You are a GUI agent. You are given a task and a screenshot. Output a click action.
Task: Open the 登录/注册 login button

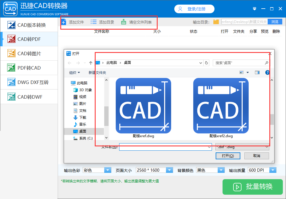[x=194, y=9]
